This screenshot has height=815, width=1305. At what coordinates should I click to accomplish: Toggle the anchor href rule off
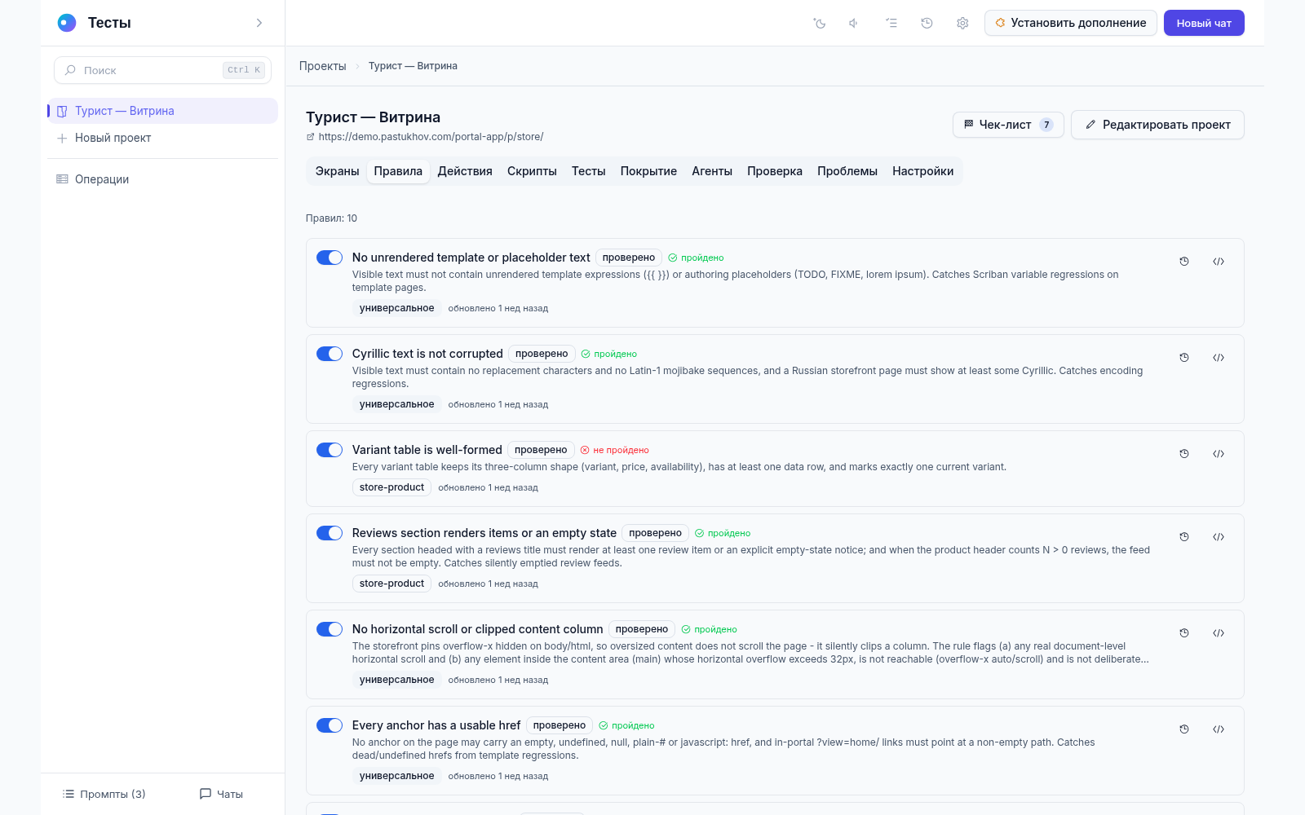330,725
